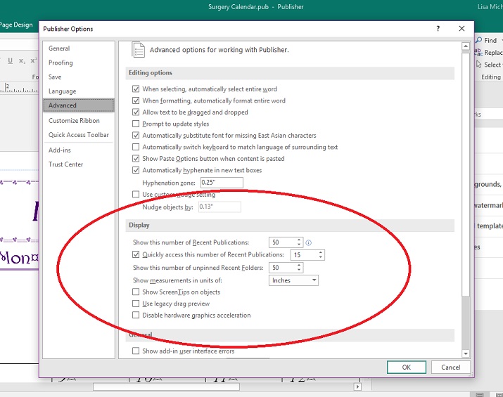Screen dimensions: 503x397
Task: Enable Prompt to update styles
Action: pyautogui.click(x=136, y=124)
